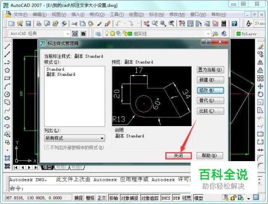Click the Plot print icon
Screen dimensions: 268x204
pyautogui.click(x=39, y=23)
